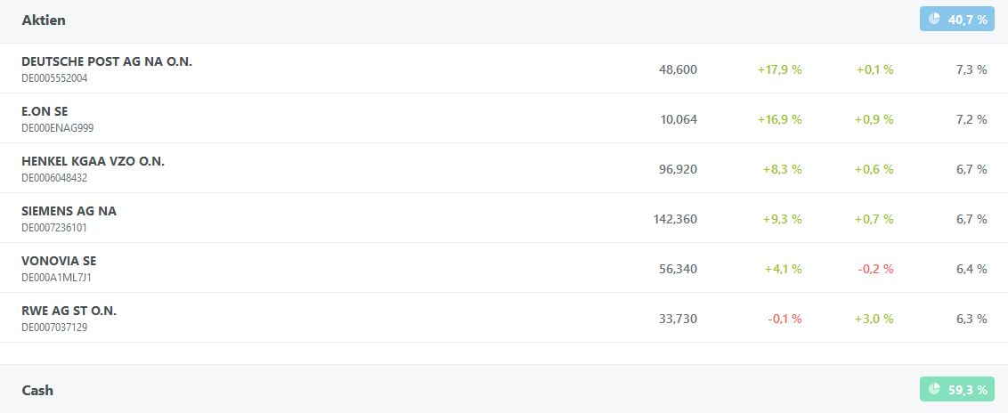This screenshot has height=413, width=1008.
Task: Open SIEMENS AG NA position details
Action: coord(69,211)
